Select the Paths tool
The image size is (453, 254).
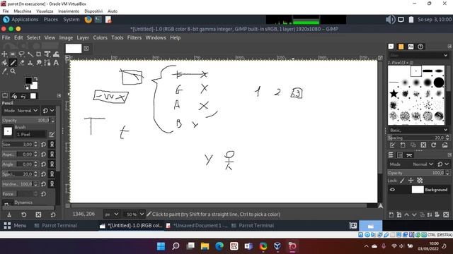[47, 63]
